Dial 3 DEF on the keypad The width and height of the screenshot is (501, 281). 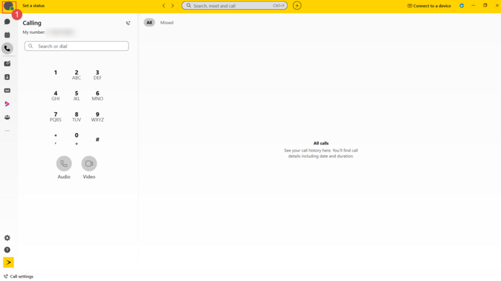97,75
